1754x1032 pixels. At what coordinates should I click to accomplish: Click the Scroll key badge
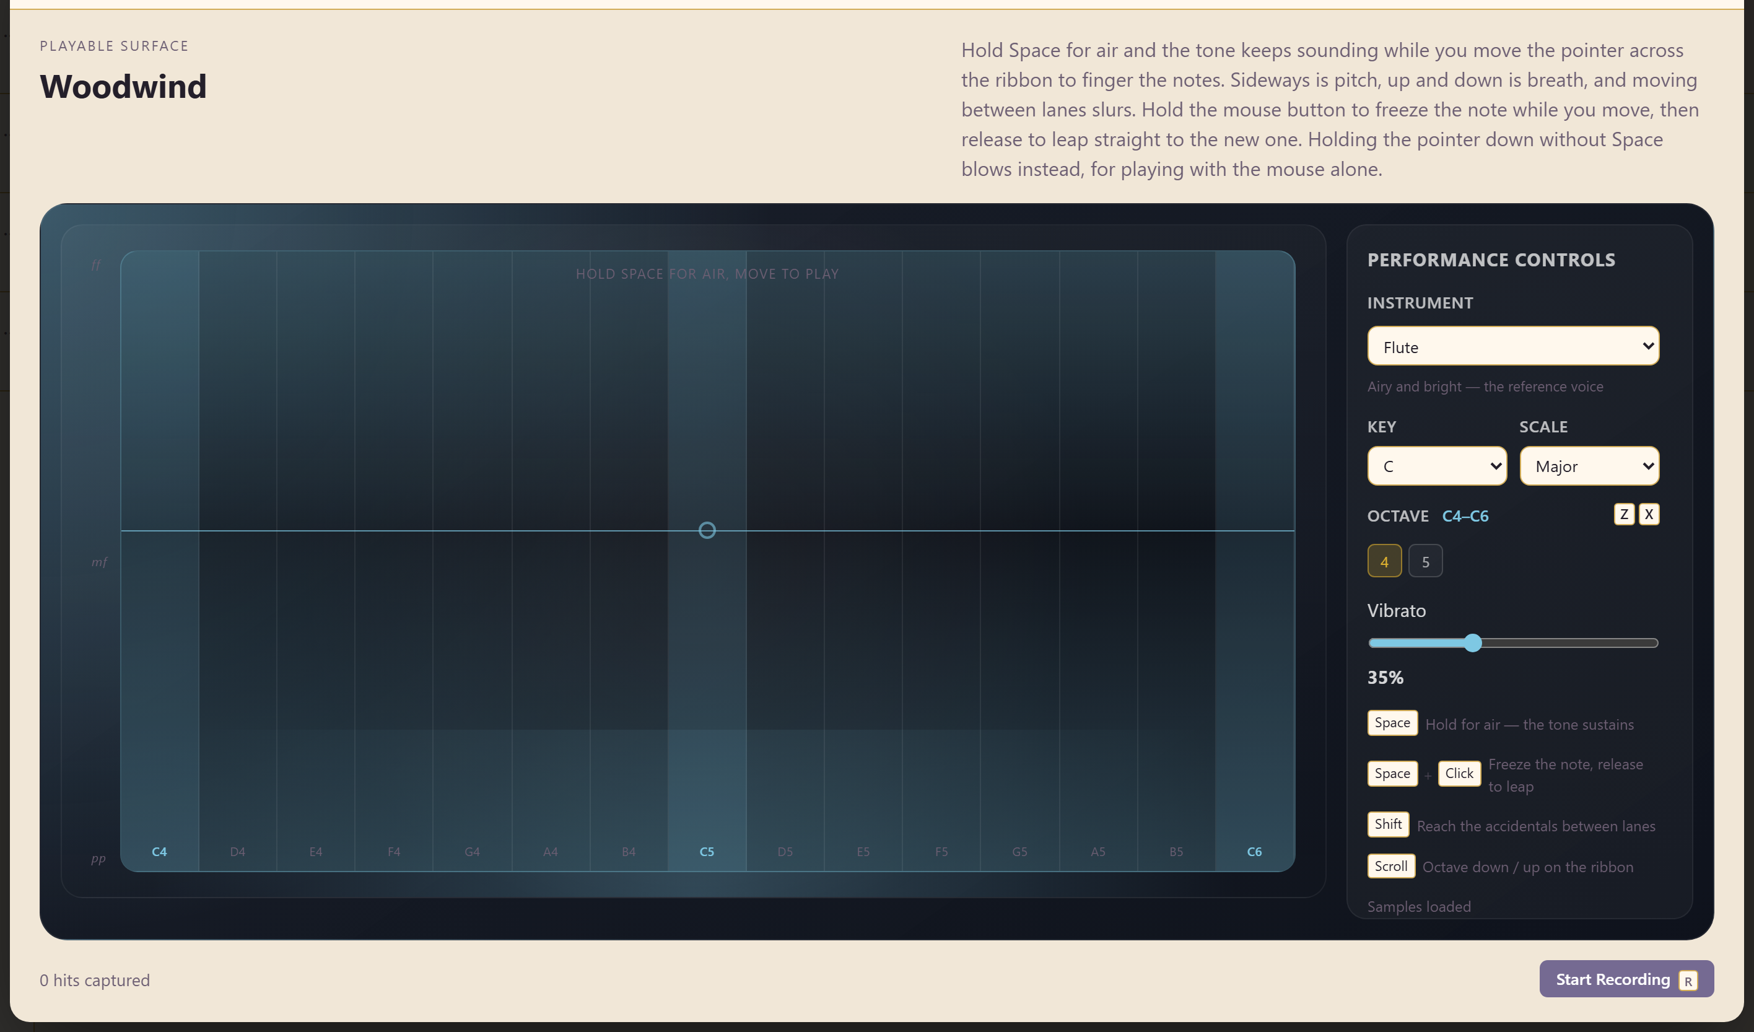pos(1390,865)
